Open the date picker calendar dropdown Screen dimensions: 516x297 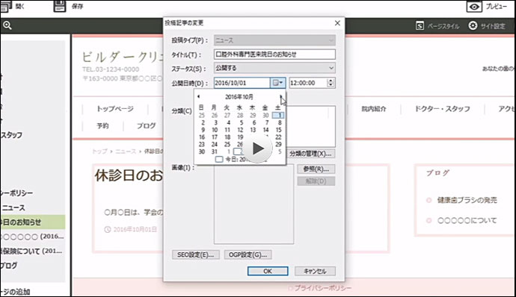pyautogui.click(x=277, y=83)
